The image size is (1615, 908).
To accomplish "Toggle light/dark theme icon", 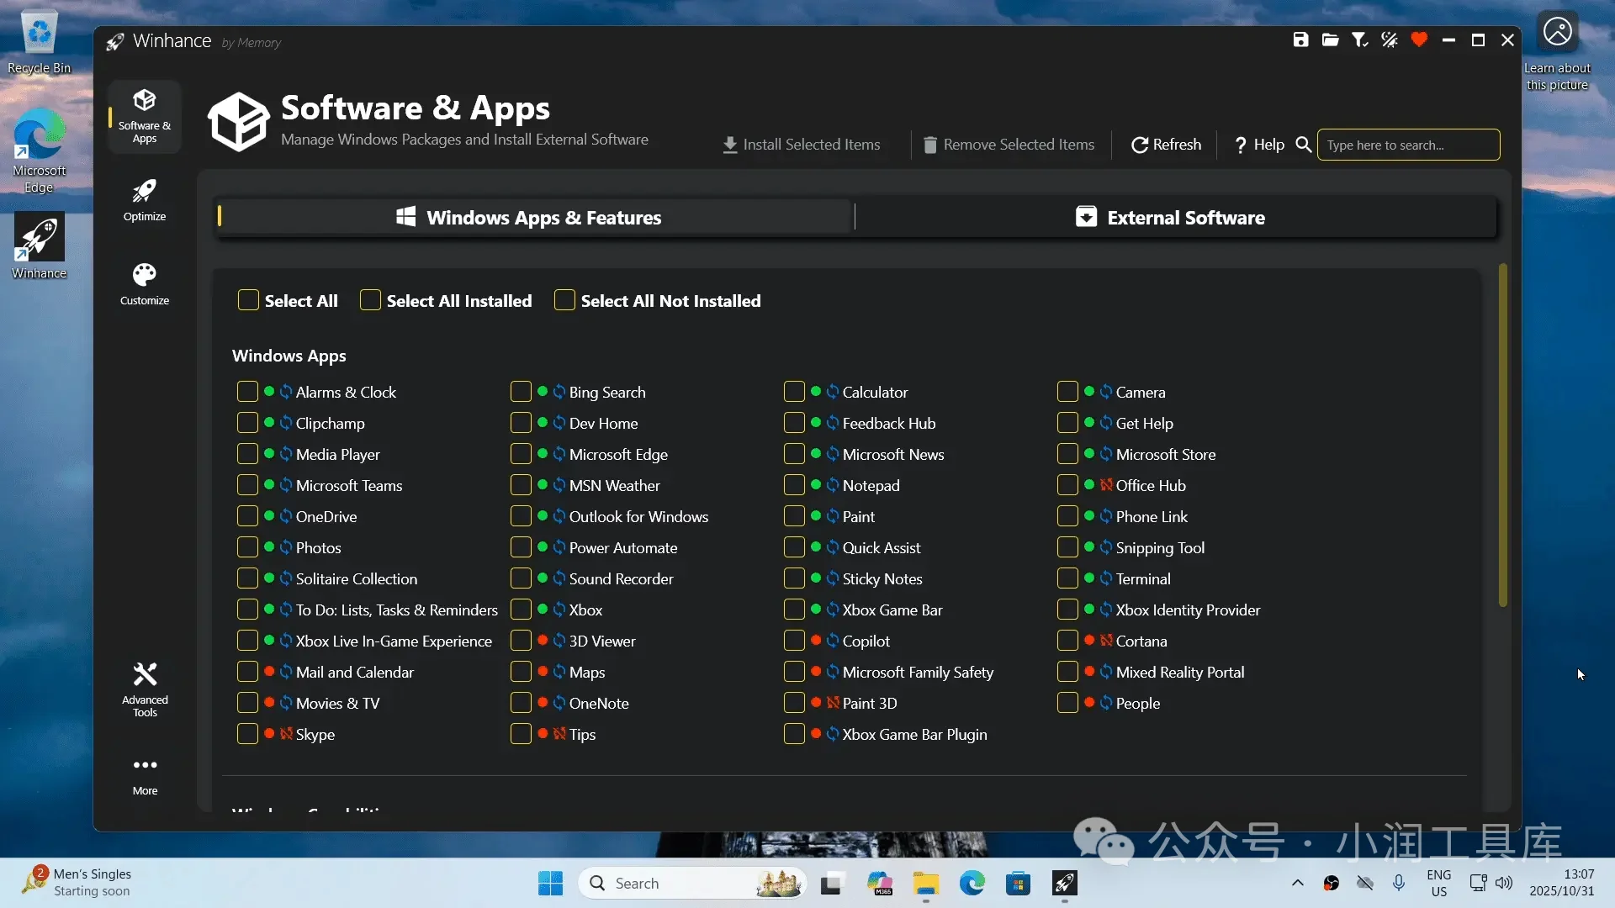I will tap(1389, 40).
